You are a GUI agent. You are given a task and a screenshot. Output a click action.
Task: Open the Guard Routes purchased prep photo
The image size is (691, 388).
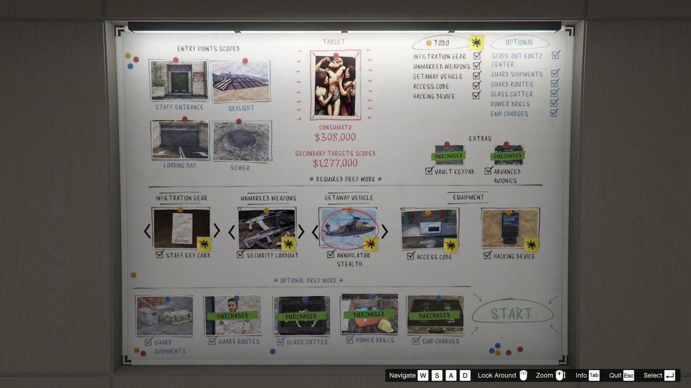tap(233, 315)
